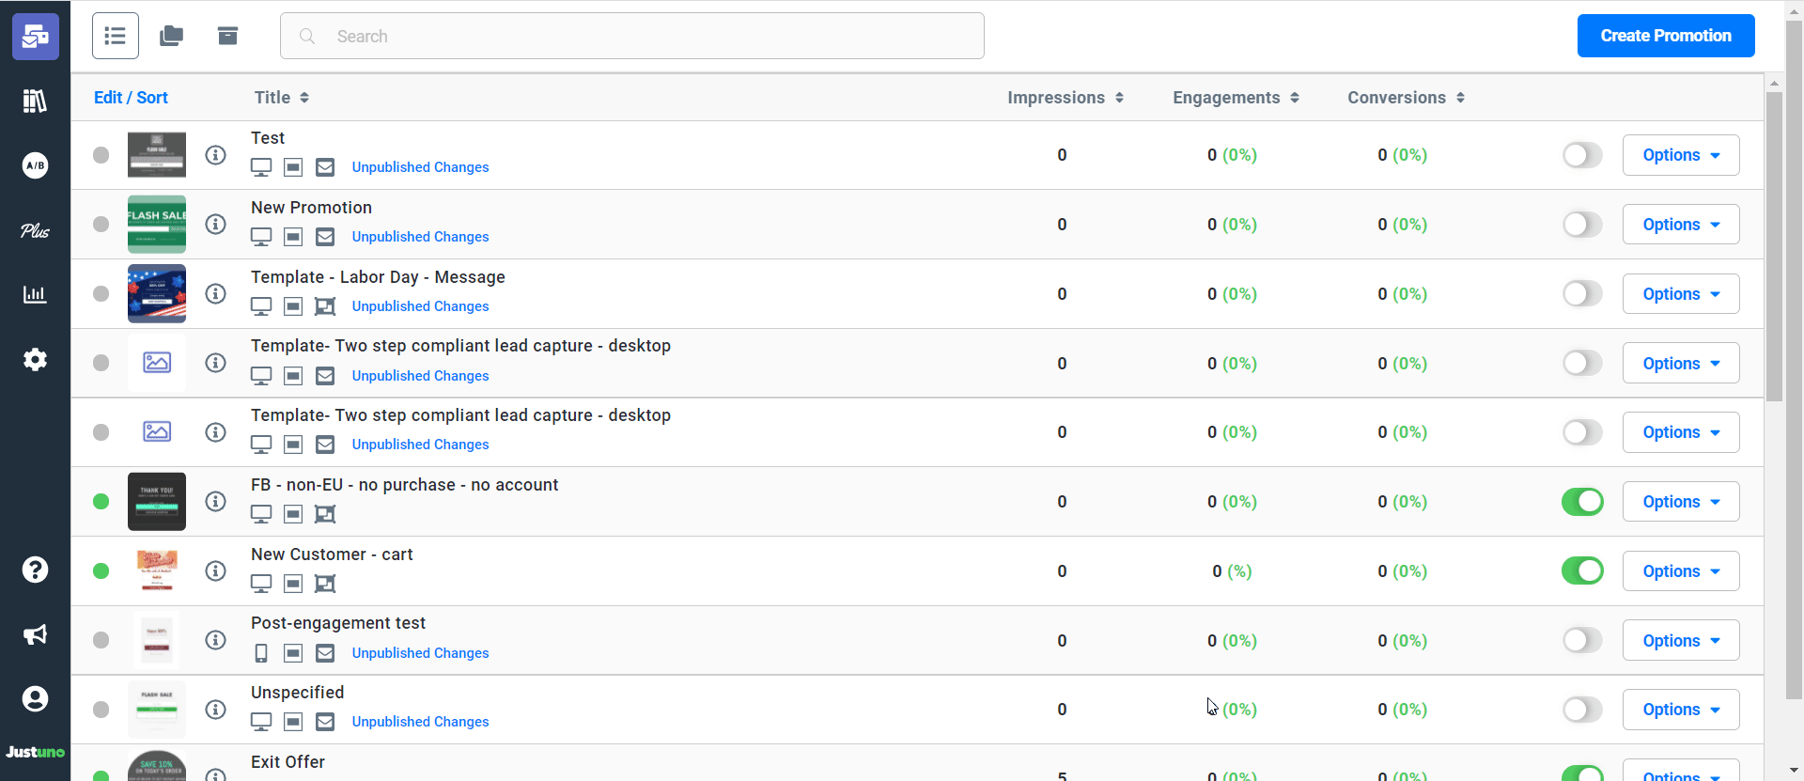Enable the Test promotion toggle
Image resolution: width=1804 pixels, height=781 pixels.
[1582, 155]
